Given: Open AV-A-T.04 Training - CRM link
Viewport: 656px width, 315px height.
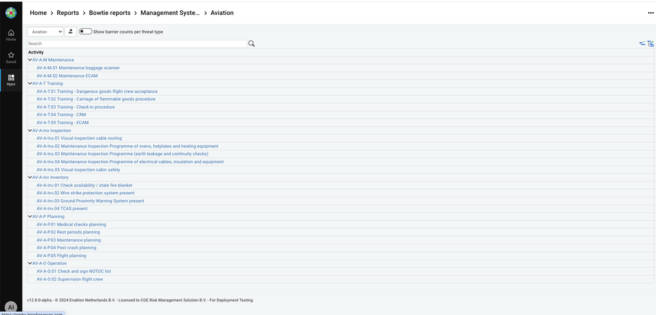Looking at the screenshot, I should tap(61, 114).
